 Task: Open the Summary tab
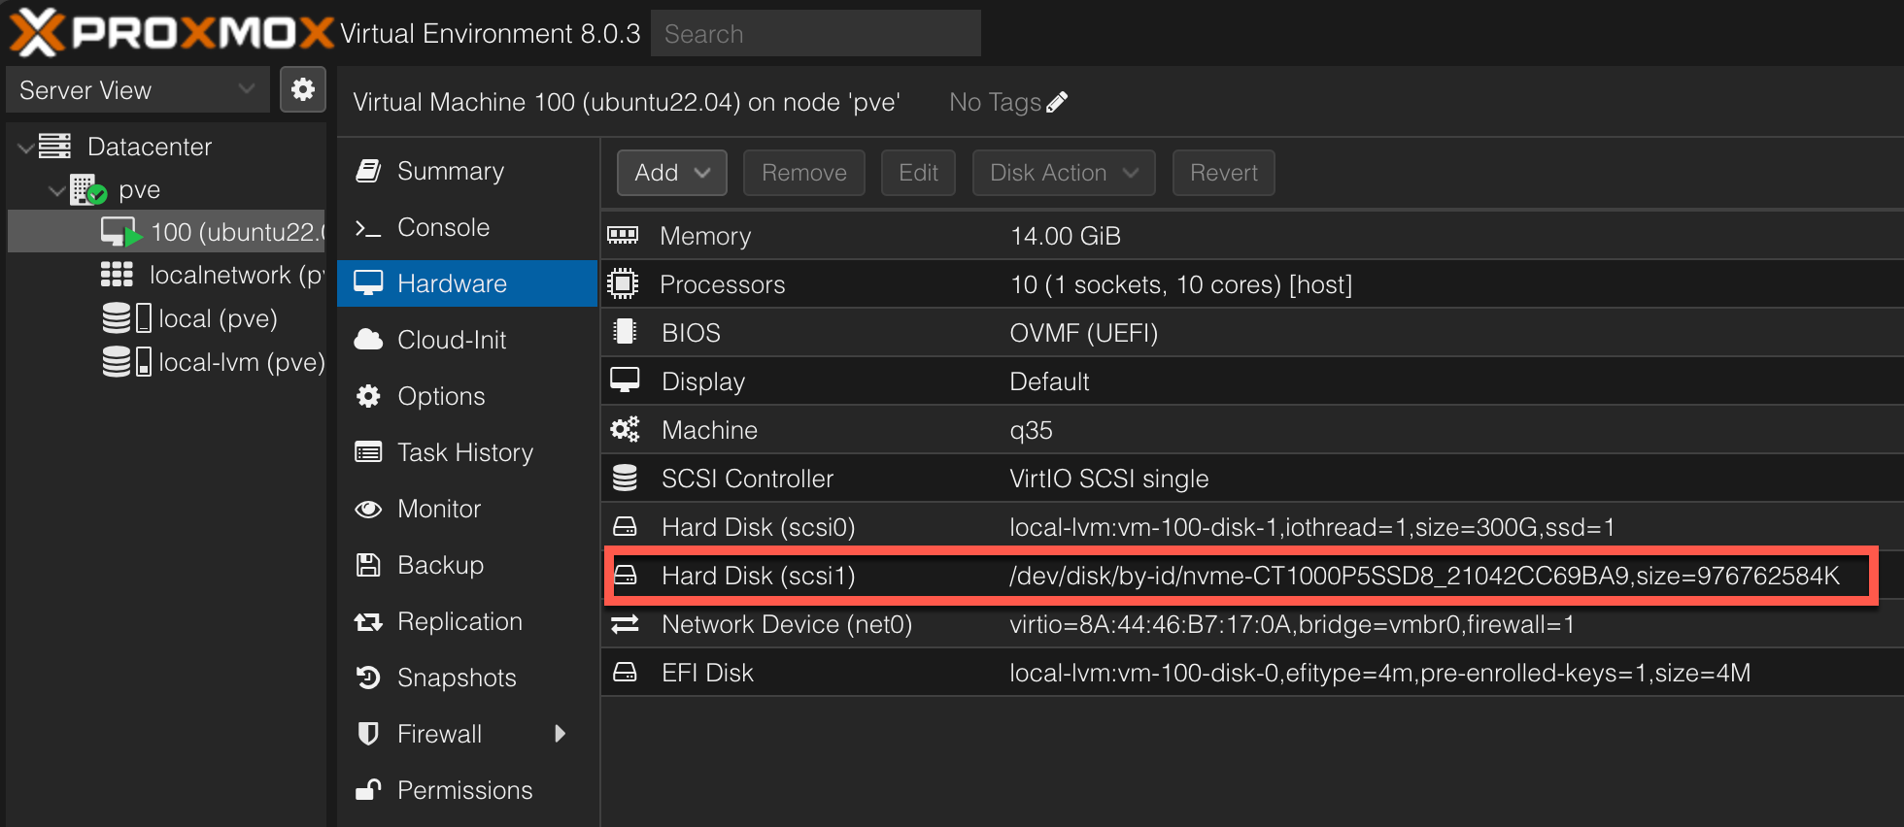point(467,171)
